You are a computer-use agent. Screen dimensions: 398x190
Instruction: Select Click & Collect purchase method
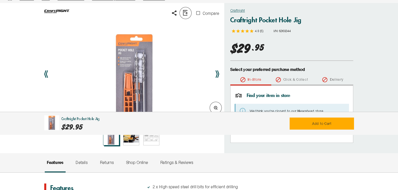[x=292, y=80]
